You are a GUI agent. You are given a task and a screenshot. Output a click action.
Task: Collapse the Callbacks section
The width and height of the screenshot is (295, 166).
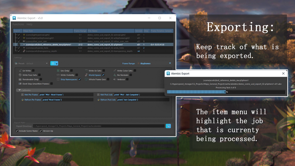pos(20,90)
